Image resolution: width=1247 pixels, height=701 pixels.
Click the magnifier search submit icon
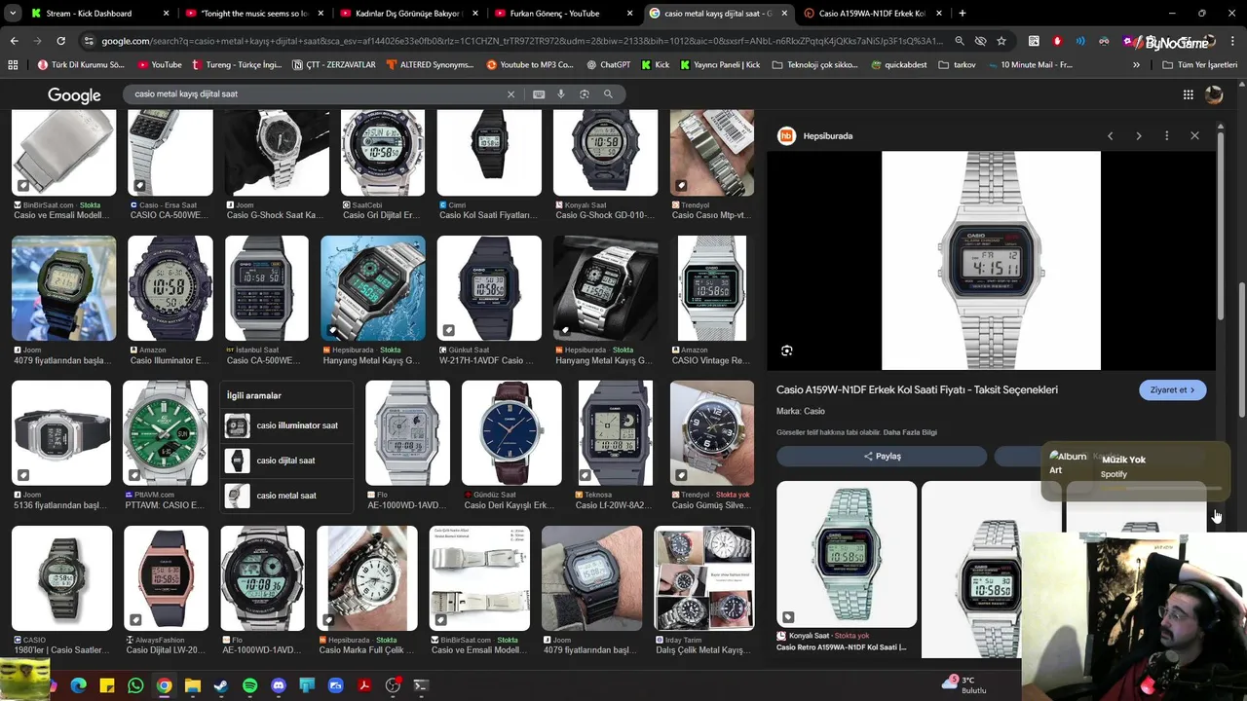tap(608, 94)
